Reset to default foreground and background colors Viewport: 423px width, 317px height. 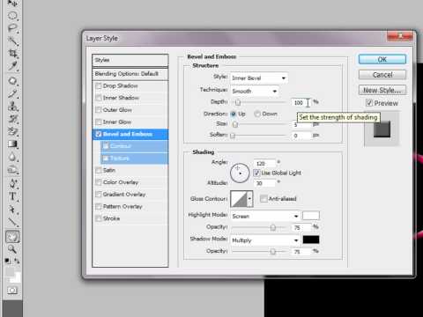8,261
